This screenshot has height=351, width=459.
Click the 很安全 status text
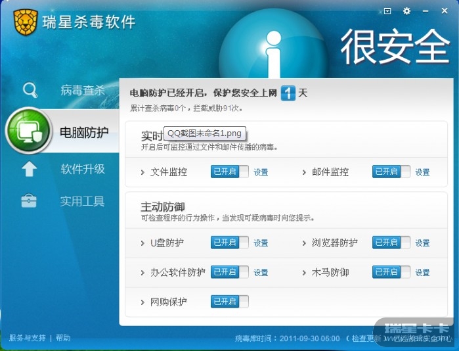pyautogui.click(x=395, y=47)
